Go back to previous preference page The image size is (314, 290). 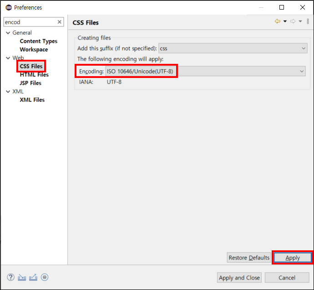pyautogui.click(x=278, y=21)
